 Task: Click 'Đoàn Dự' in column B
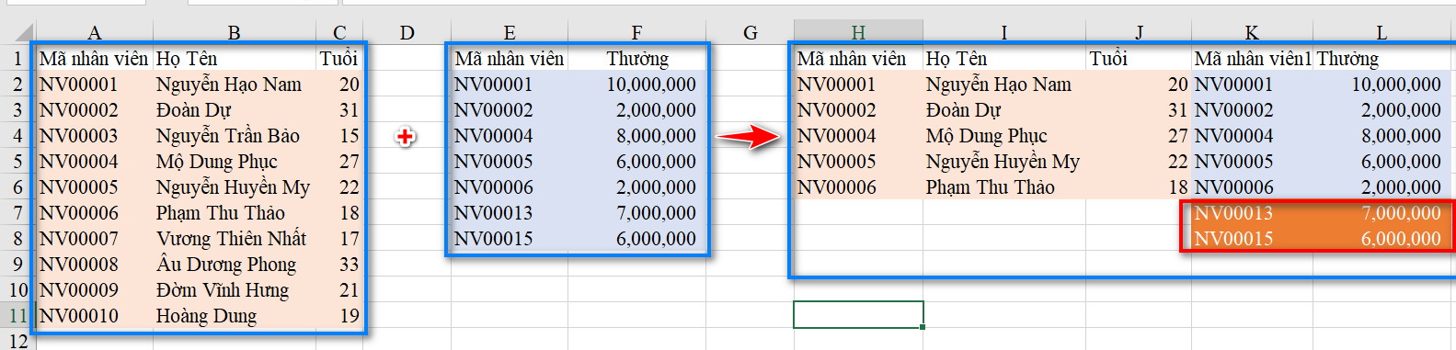(234, 110)
